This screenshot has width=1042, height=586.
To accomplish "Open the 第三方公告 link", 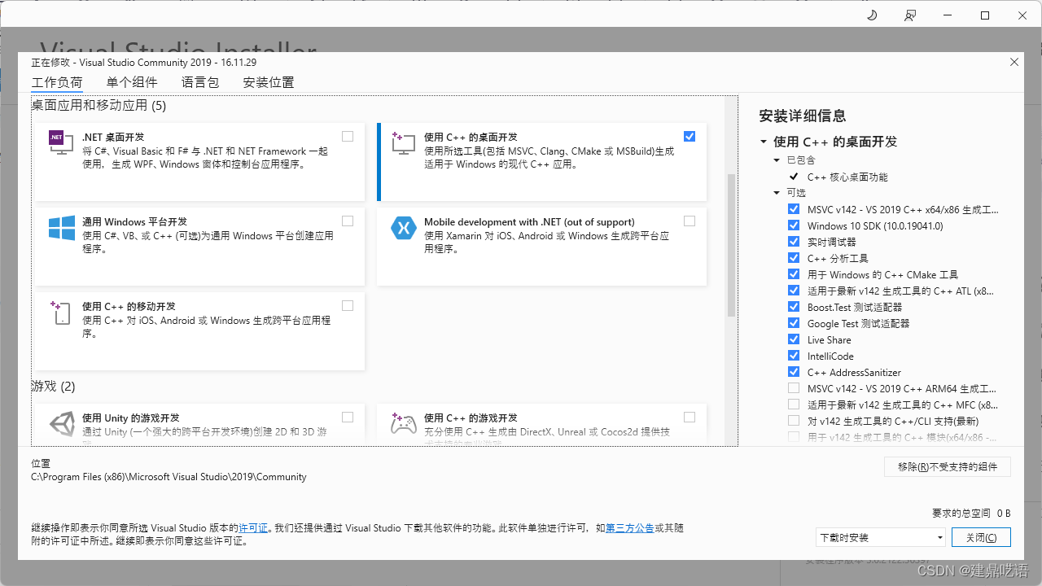I will 630,528.
